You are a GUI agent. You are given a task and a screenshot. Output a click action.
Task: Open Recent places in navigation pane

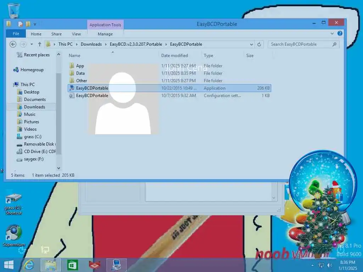tap(33, 55)
